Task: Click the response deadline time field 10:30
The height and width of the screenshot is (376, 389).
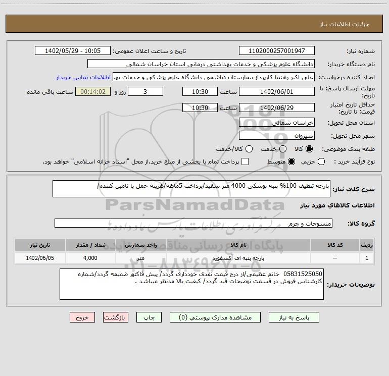Action: (x=200, y=92)
